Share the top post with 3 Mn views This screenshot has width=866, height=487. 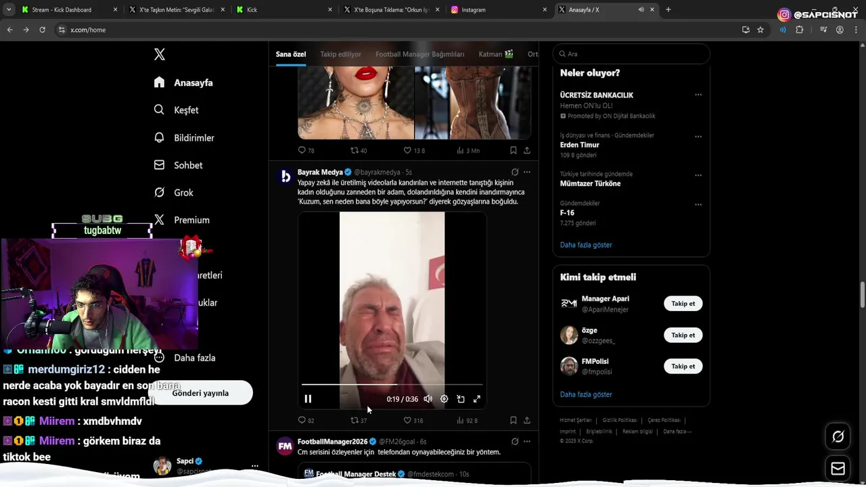pos(527,150)
